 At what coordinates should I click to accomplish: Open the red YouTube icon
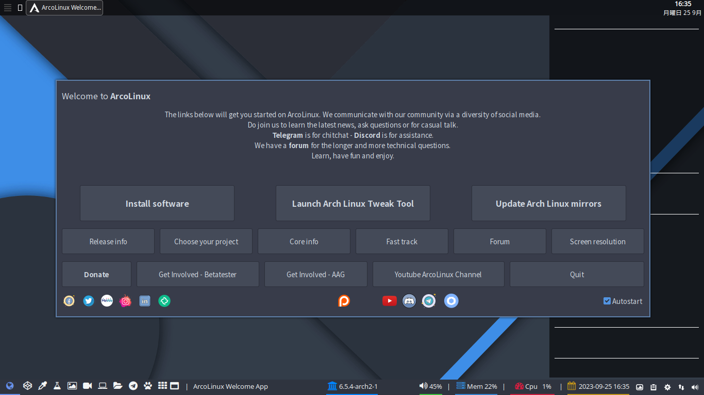click(x=389, y=301)
